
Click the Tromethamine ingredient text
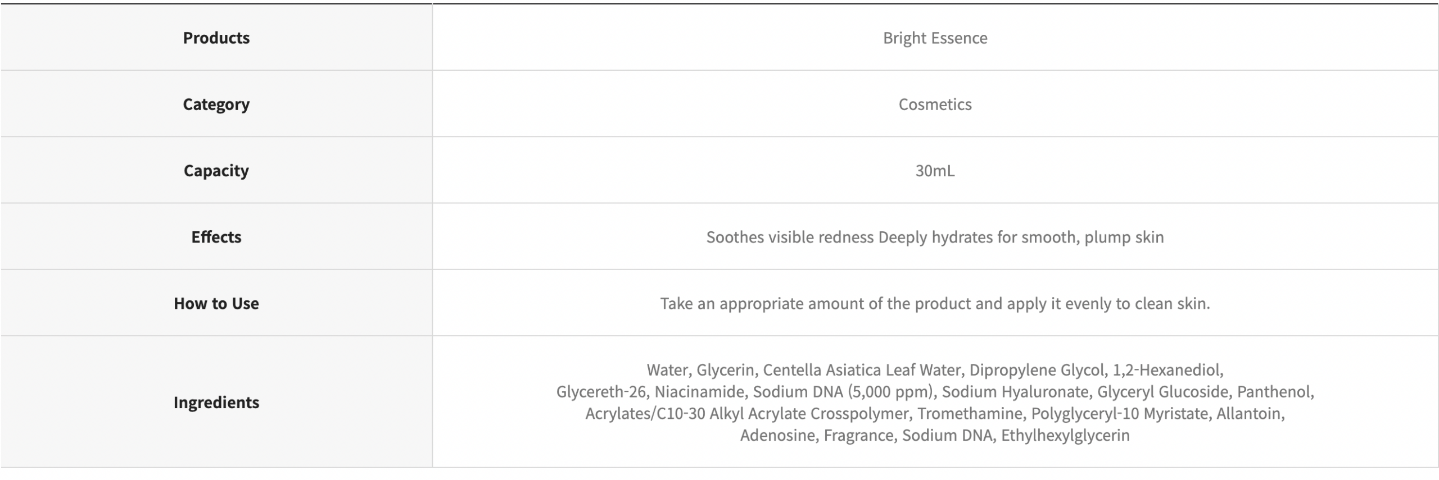pyautogui.click(x=969, y=413)
